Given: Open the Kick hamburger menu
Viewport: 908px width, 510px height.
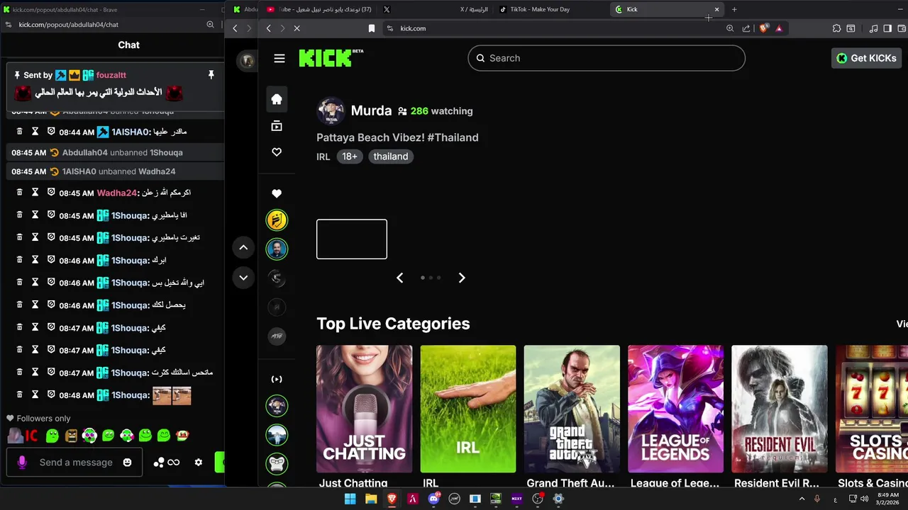Looking at the screenshot, I should click(279, 59).
